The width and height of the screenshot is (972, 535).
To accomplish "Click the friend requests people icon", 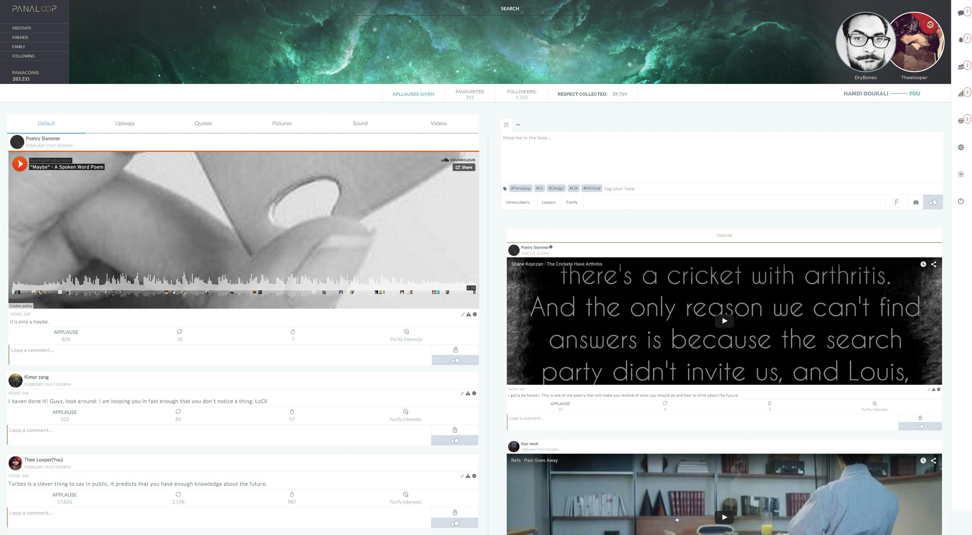I will coord(961,67).
